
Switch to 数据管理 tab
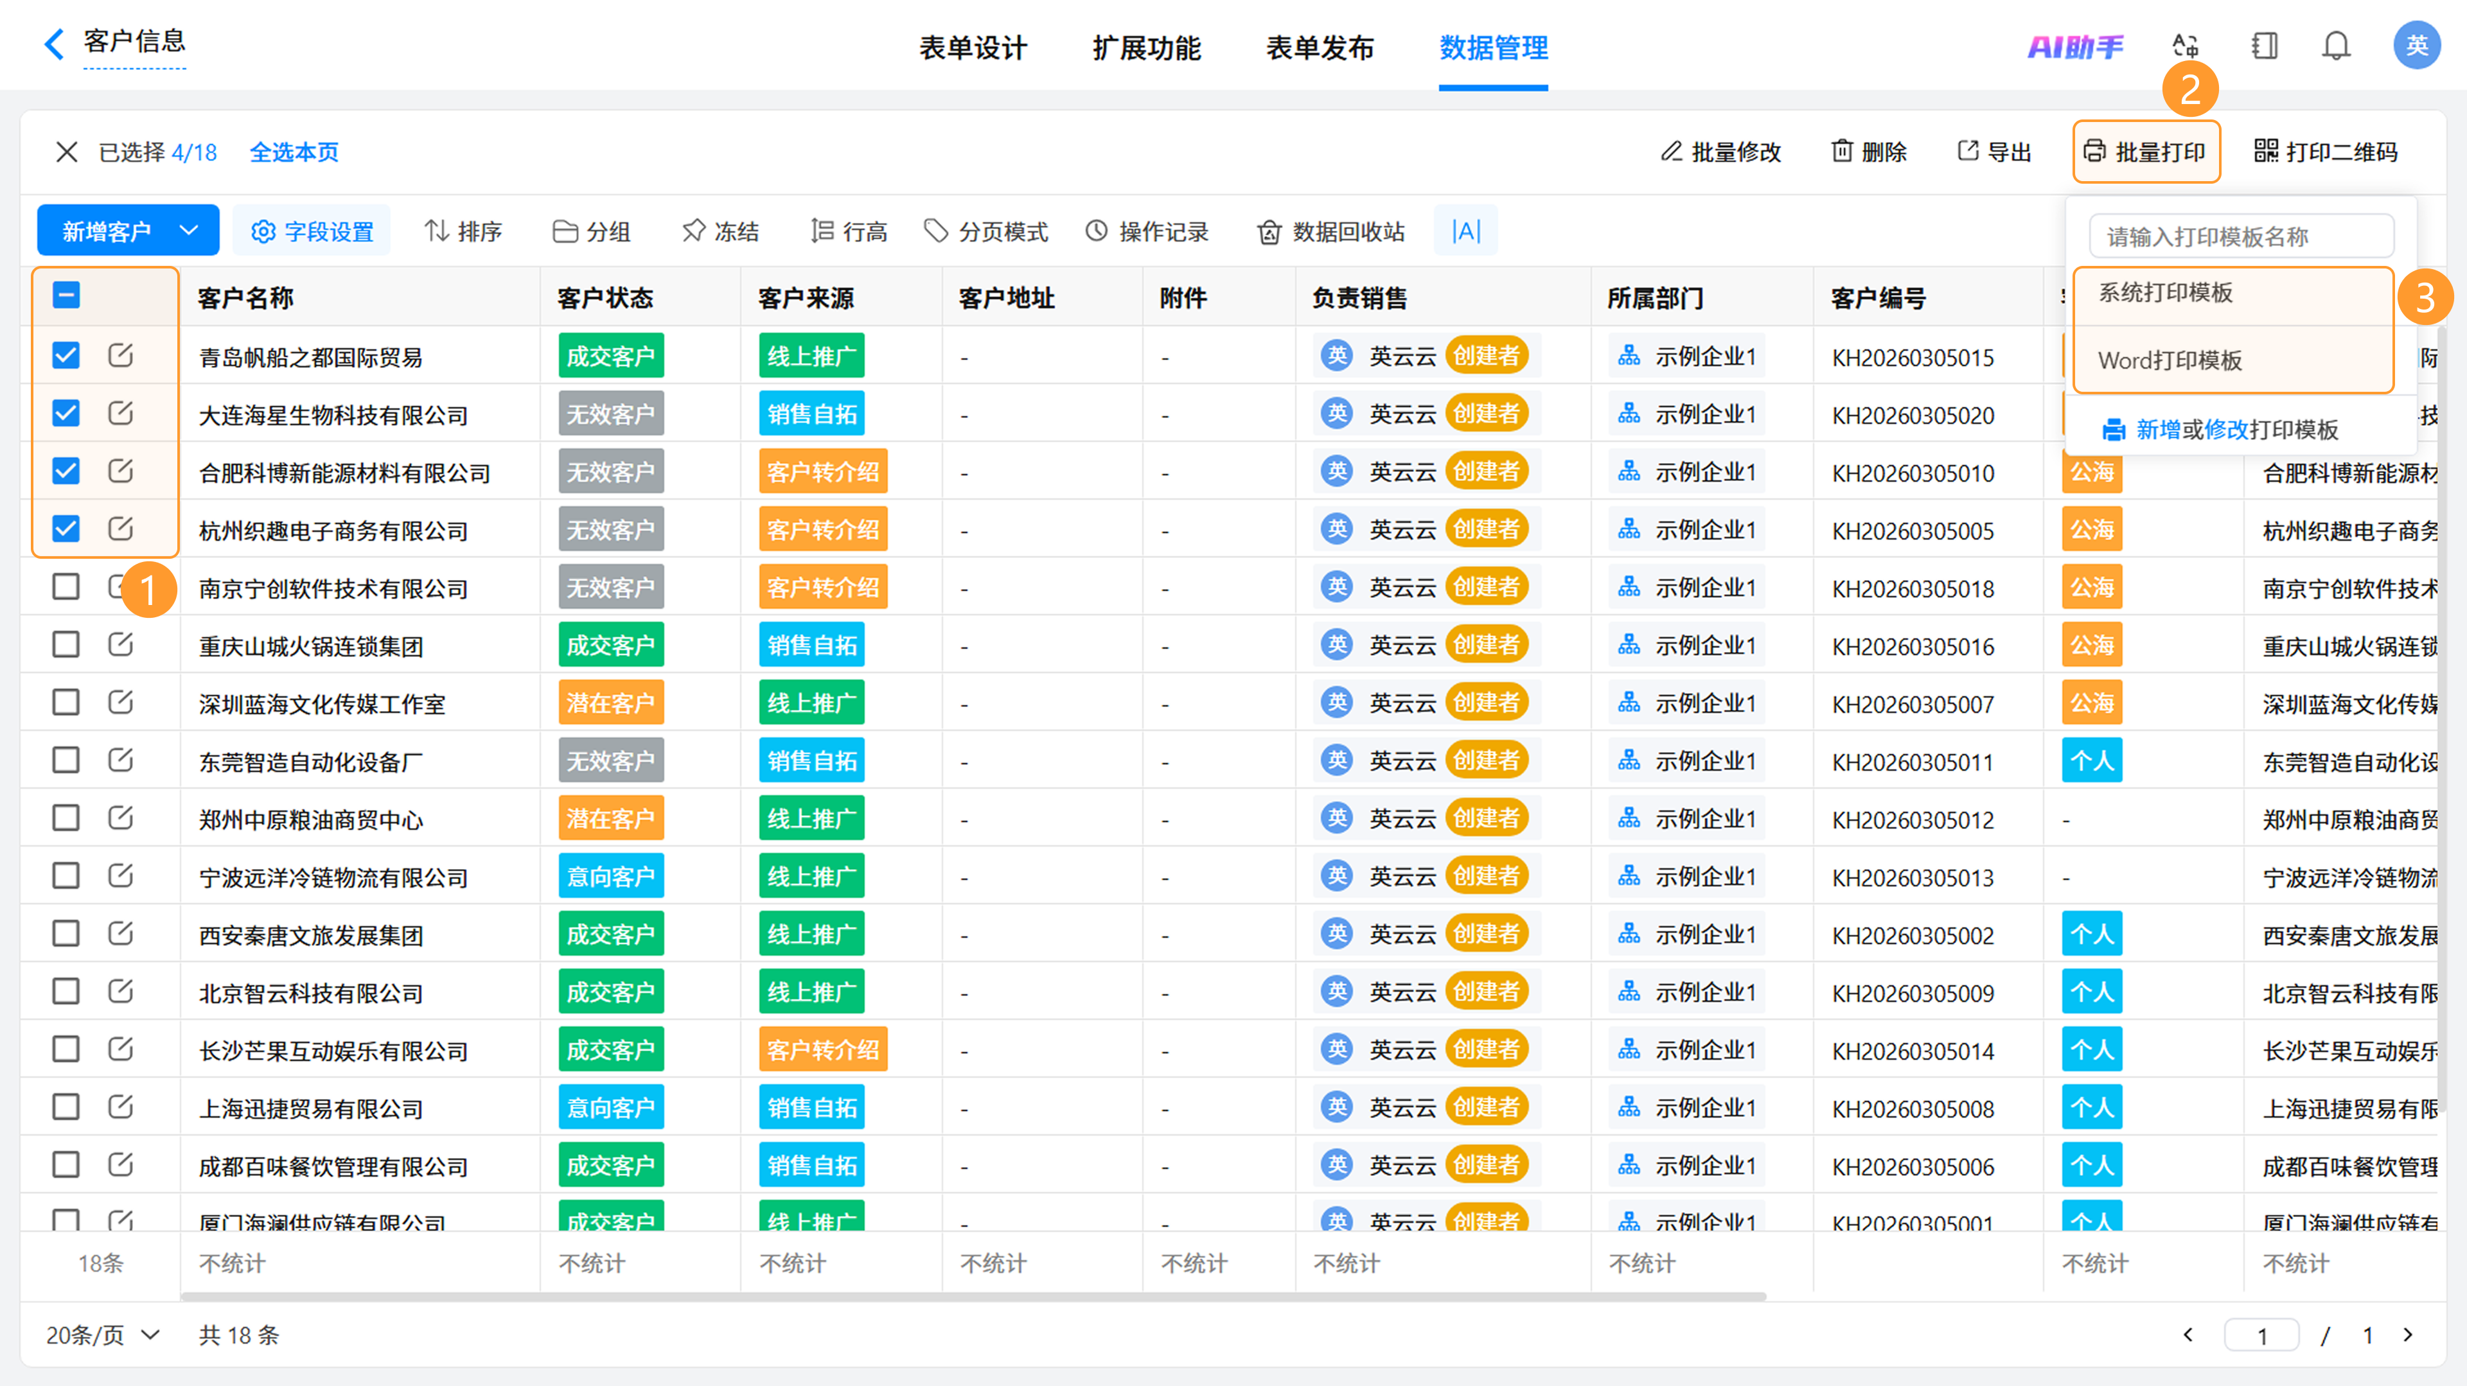click(1493, 48)
